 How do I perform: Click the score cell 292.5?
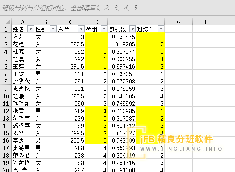[x=71, y=44]
